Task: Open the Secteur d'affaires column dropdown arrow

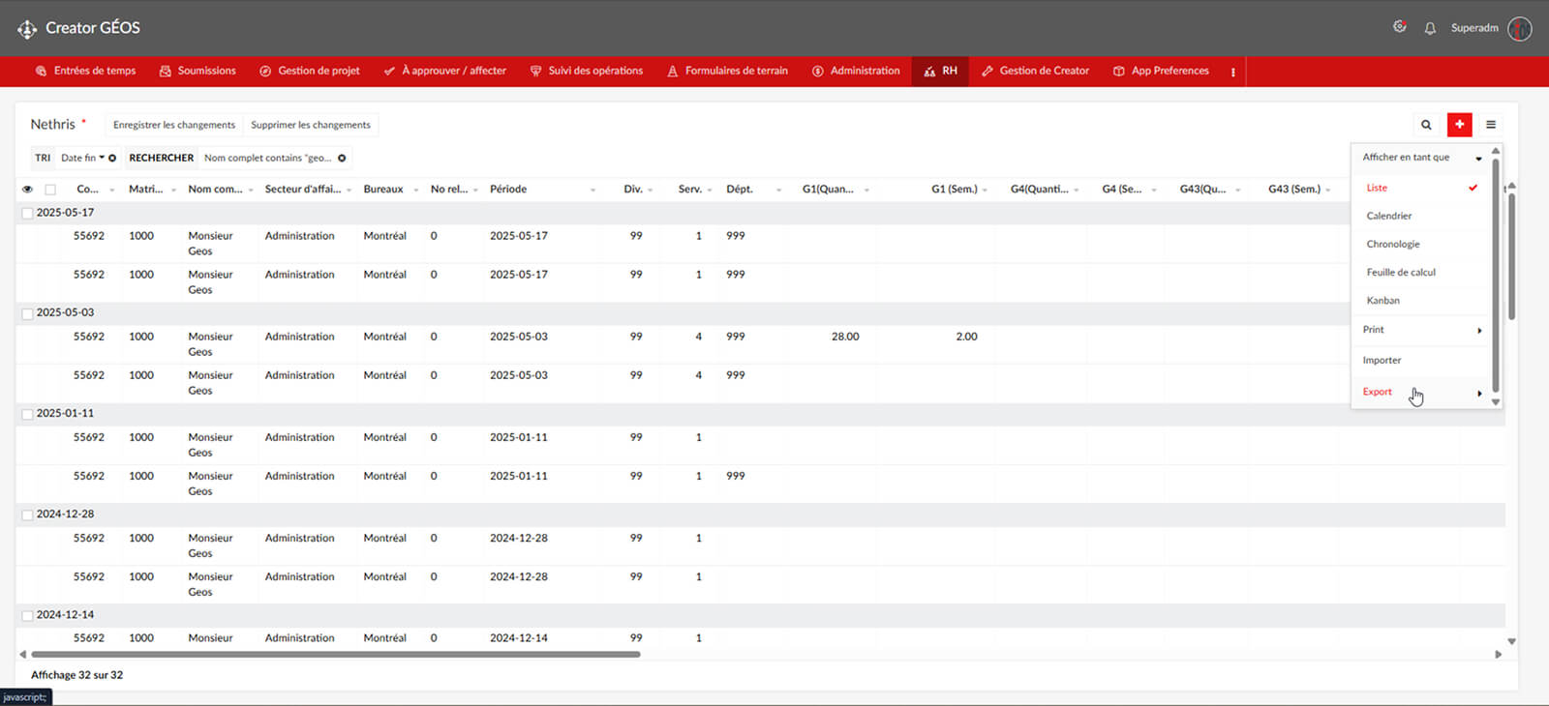Action: [x=349, y=190]
